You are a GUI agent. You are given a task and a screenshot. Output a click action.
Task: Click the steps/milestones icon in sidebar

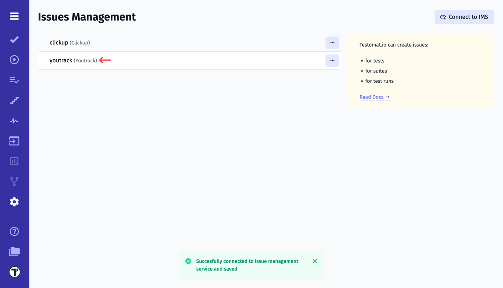(14, 100)
